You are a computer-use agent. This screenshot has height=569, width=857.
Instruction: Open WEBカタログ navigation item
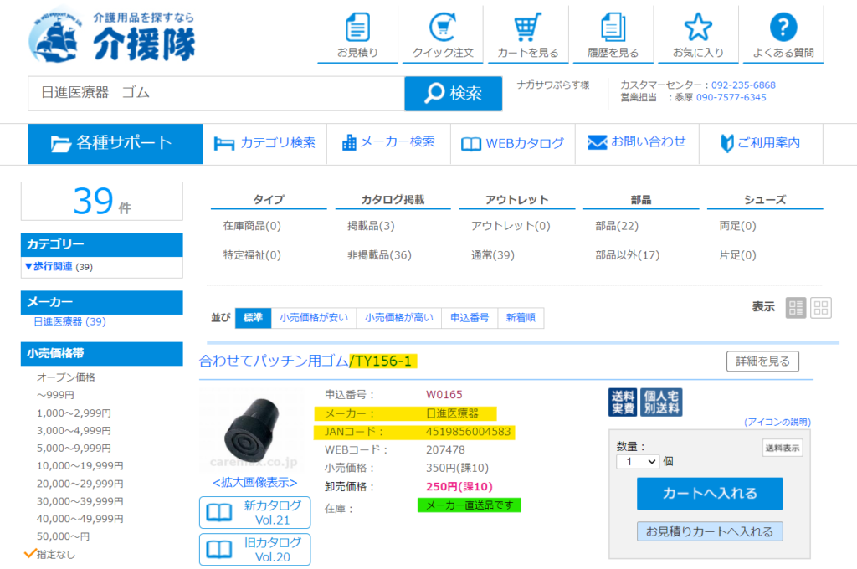click(x=512, y=143)
